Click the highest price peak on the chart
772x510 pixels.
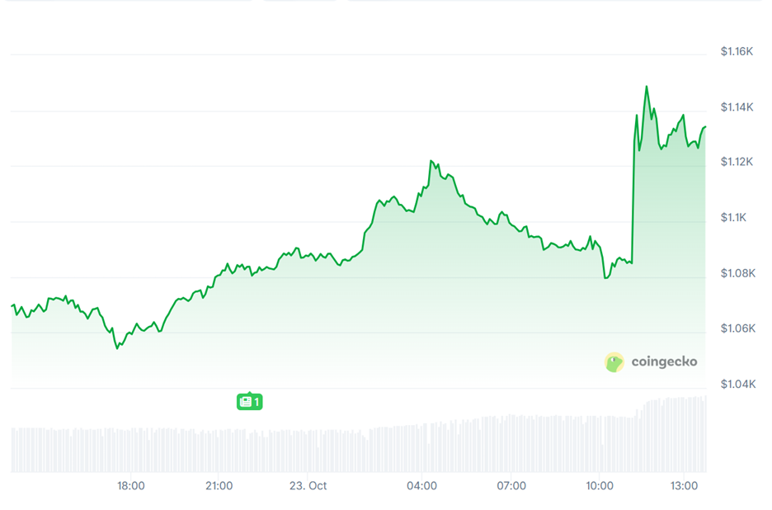(x=646, y=87)
